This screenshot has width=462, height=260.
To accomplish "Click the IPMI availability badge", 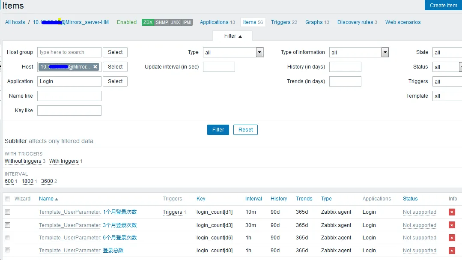I will click(187, 22).
